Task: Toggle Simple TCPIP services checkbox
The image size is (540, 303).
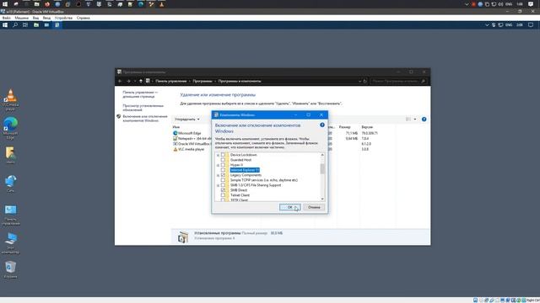Action: [223, 179]
